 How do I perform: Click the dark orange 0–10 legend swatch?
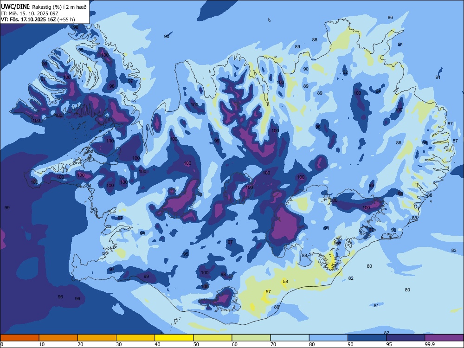tap(19, 338)
